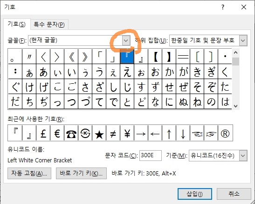Select hiragana ね in the grid
The image size is (255, 204).
pyautogui.click(x=197, y=102)
